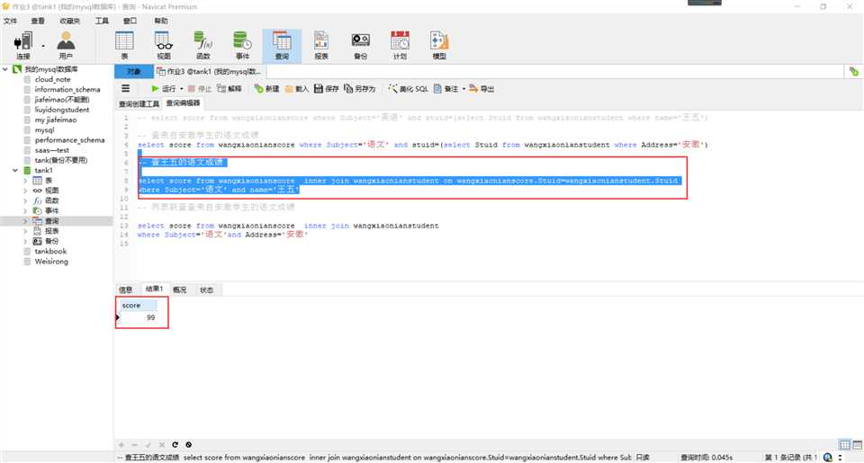Screen dimensions: 864x463
Task: Open the 备份 (Backup) toolbar icon
Action: (360, 45)
